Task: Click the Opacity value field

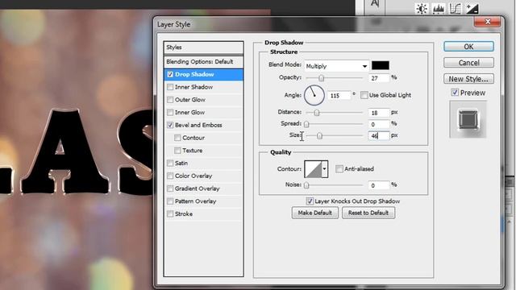Action: [x=379, y=78]
